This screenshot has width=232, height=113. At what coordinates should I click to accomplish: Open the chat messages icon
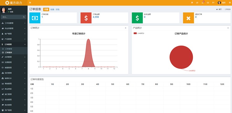coord(197,3)
